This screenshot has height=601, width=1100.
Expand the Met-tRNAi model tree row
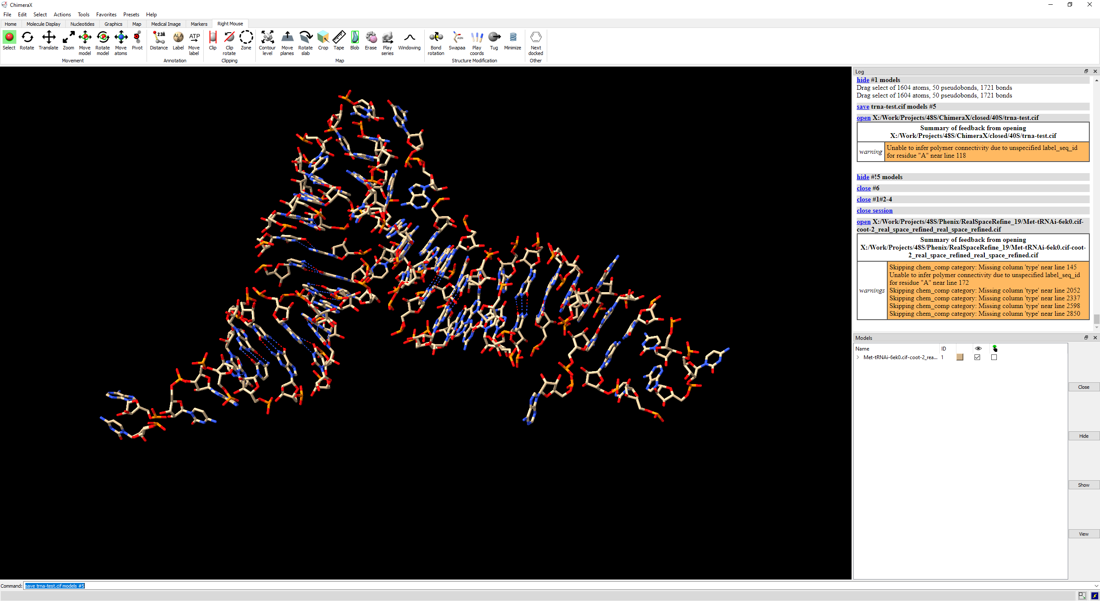click(858, 357)
